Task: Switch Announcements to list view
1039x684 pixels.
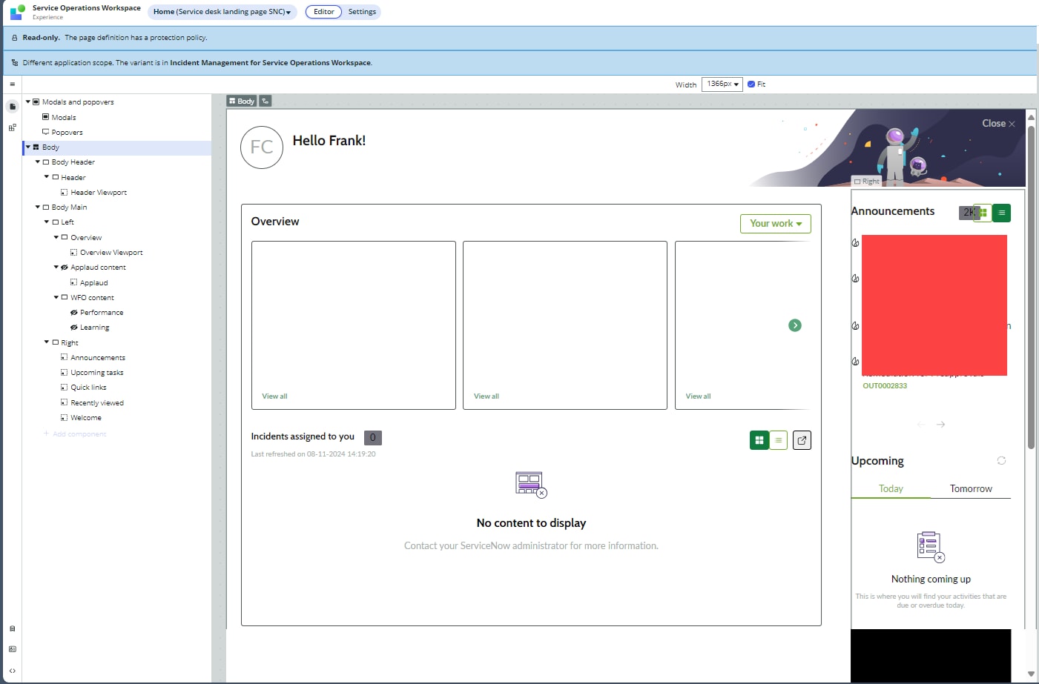Action: [x=1002, y=213]
